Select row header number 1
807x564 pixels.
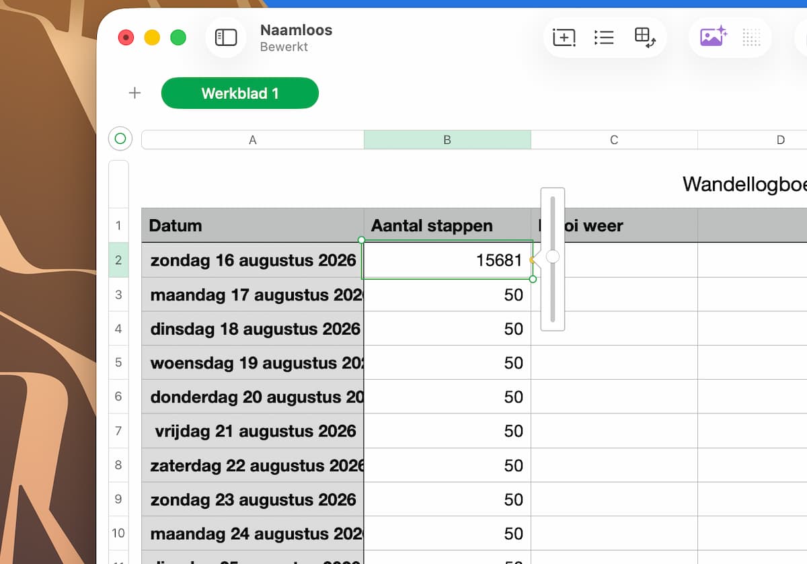tap(118, 225)
